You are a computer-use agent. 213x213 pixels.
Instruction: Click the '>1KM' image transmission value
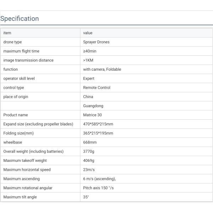click(x=88, y=60)
